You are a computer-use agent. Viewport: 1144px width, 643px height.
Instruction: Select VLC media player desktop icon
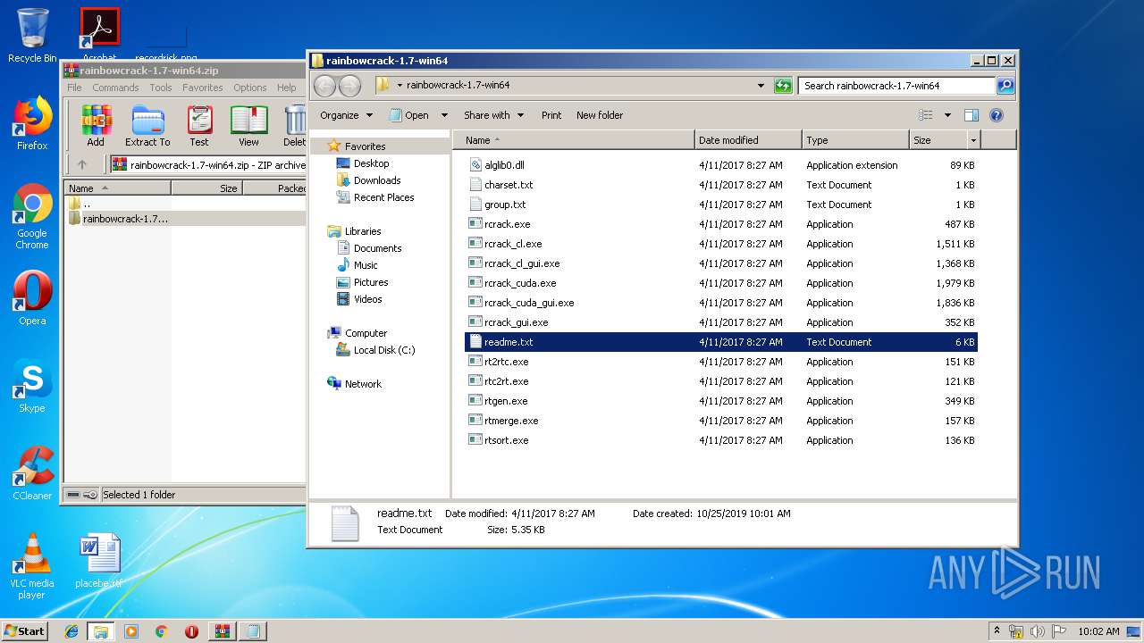pyautogui.click(x=32, y=566)
